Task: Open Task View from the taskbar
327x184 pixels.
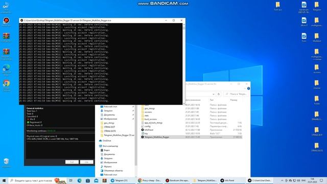Action: coord(71,180)
